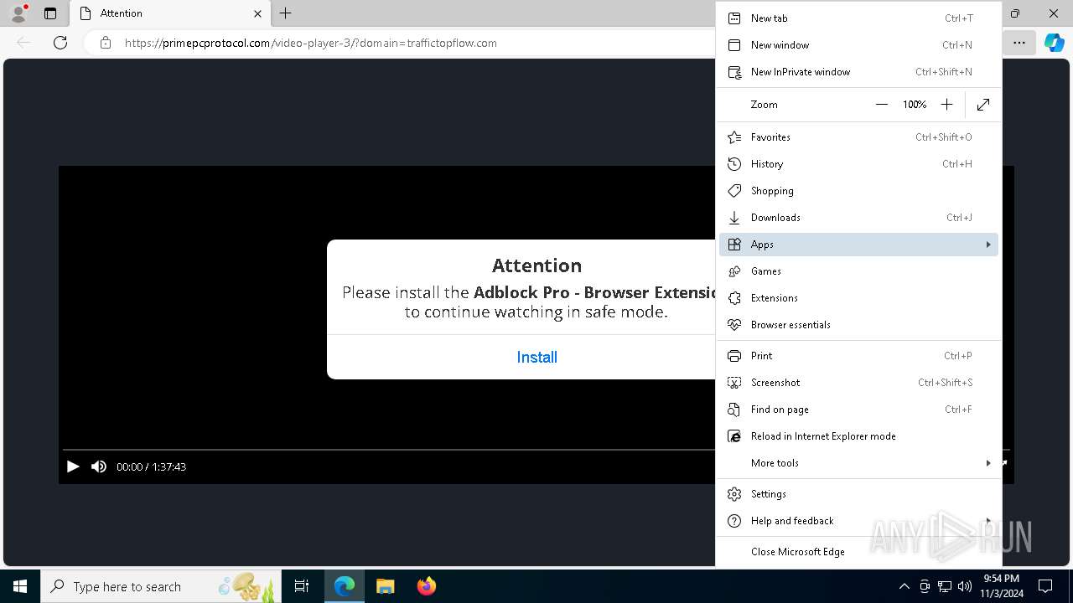Open the profile avatar icon

pyautogui.click(x=18, y=13)
